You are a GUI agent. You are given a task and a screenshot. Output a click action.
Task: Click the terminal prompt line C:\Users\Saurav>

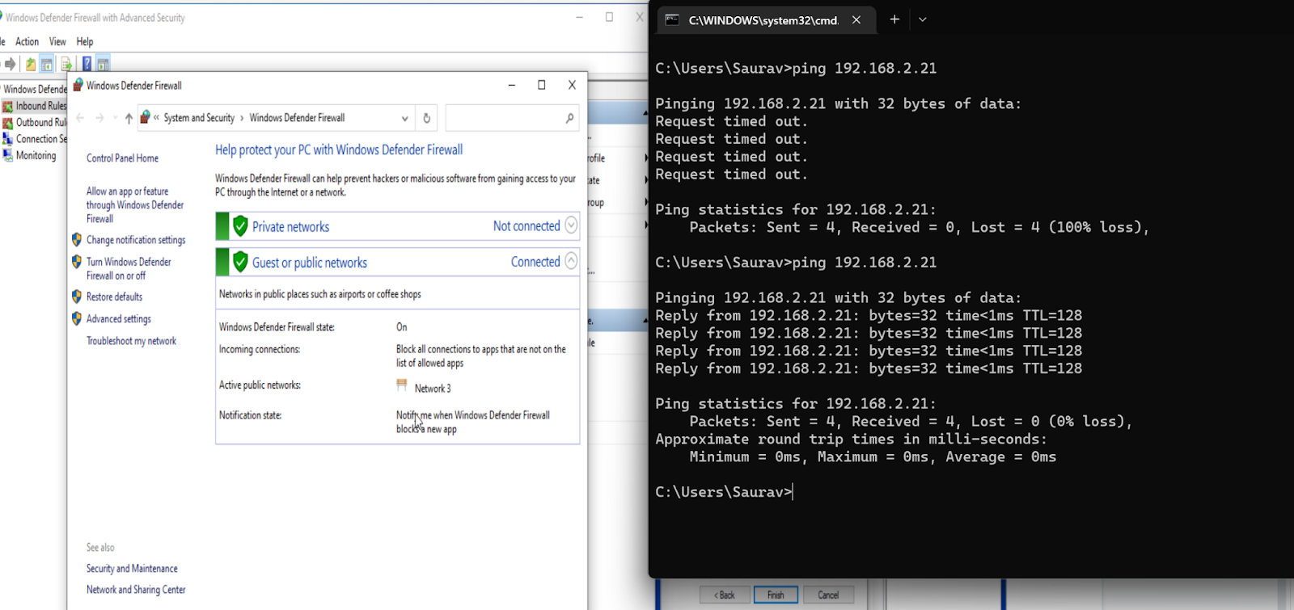tap(724, 492)
